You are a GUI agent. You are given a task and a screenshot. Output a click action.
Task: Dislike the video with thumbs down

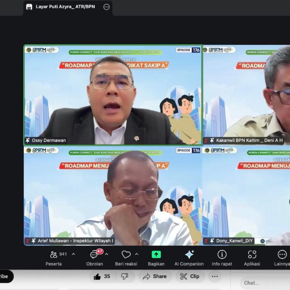coord(125,276)
